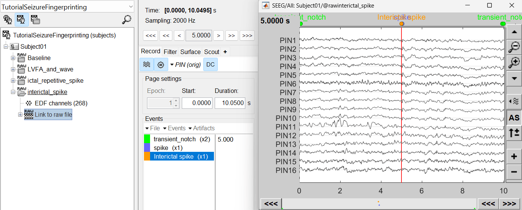The height and width of the screenshot is (210, 522).
Task: Toggle the butterfly/column display mode button
Action: click(147, 65)
